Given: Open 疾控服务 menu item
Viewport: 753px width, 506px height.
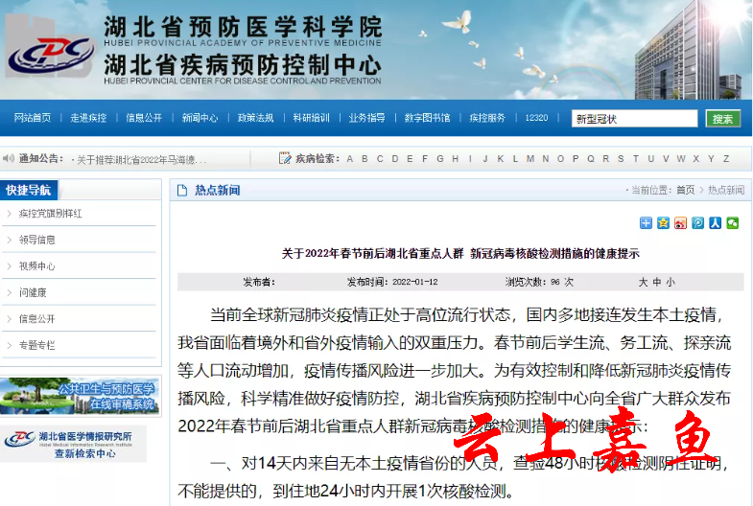Looking at the screenshot, I should (487, 118).
